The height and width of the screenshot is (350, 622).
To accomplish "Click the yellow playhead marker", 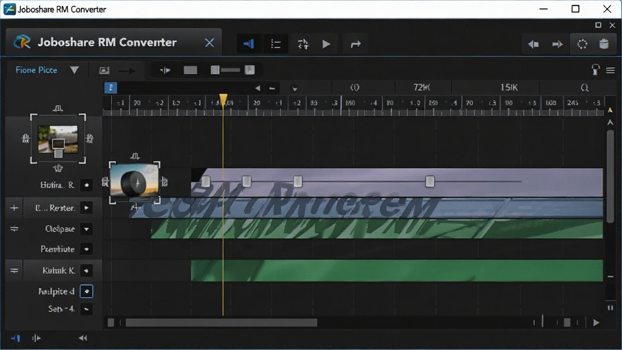I will coord(224,99).
